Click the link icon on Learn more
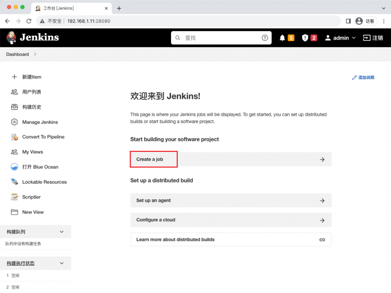Viewport: 391px width, 293px height. pos(322,240)
